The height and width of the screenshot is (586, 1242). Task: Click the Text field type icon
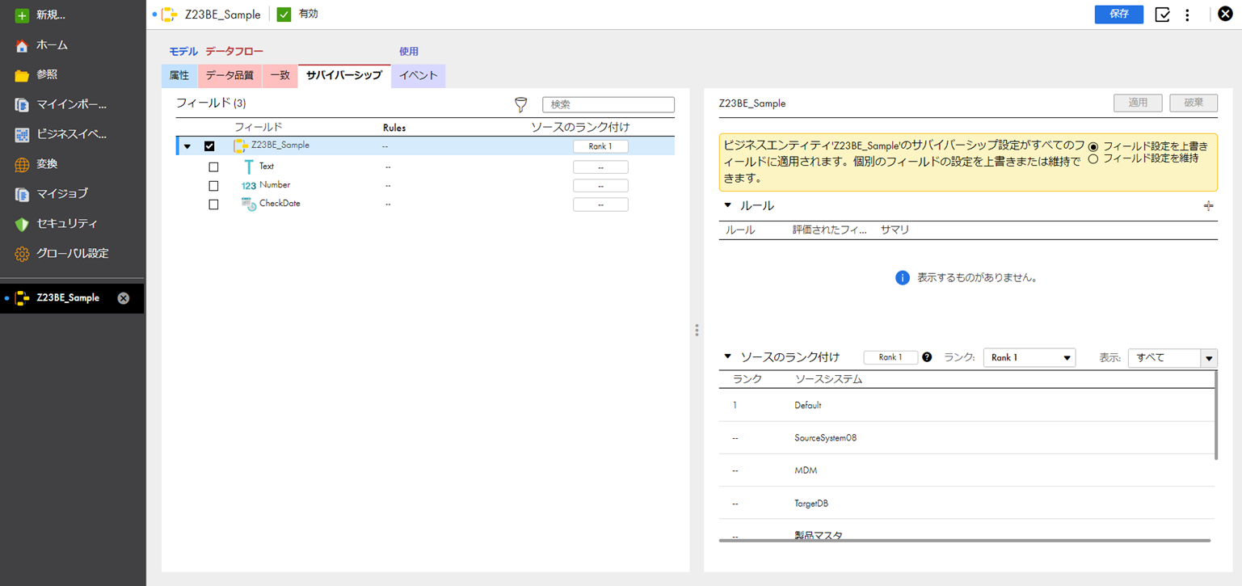click(248, 167)
